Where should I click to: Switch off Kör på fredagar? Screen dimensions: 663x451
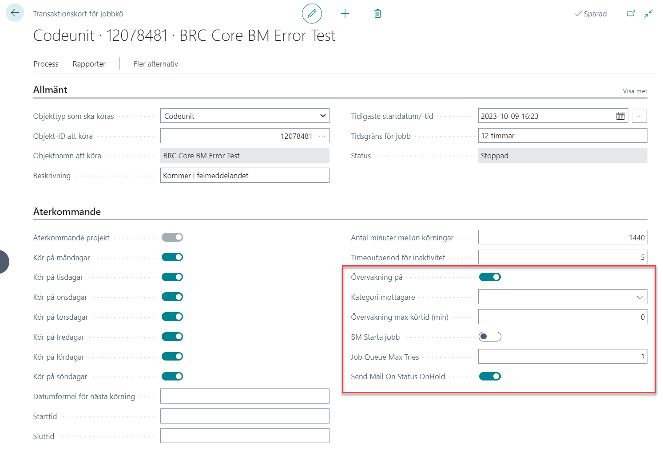(172, 337)
